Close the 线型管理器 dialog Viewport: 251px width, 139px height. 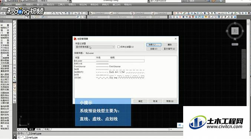(x=176, y=39)
